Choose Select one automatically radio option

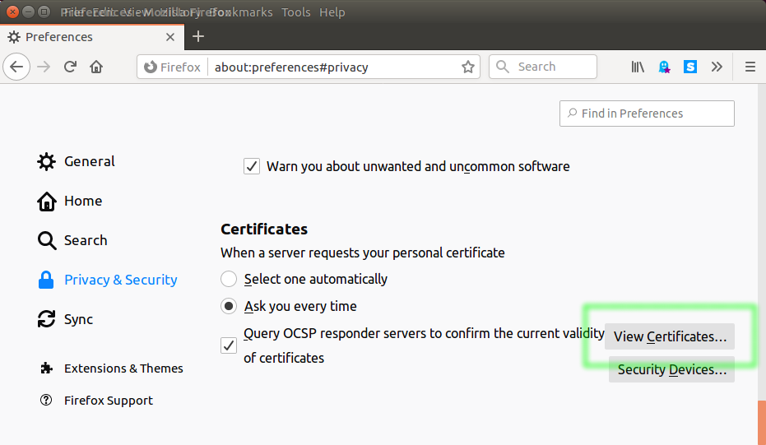click(229, 279)
